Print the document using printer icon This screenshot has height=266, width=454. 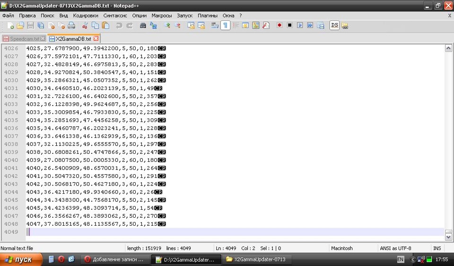tap(71, 26)
